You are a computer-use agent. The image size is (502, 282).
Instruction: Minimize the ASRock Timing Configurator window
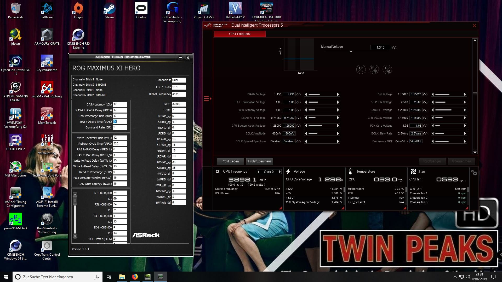pyautogui.click(x=180, y=58)
